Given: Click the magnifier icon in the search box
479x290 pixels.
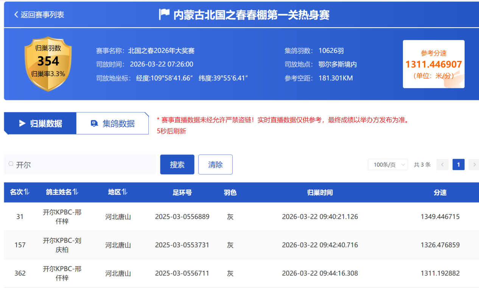Looking at the screenshot, I should 11,164.
